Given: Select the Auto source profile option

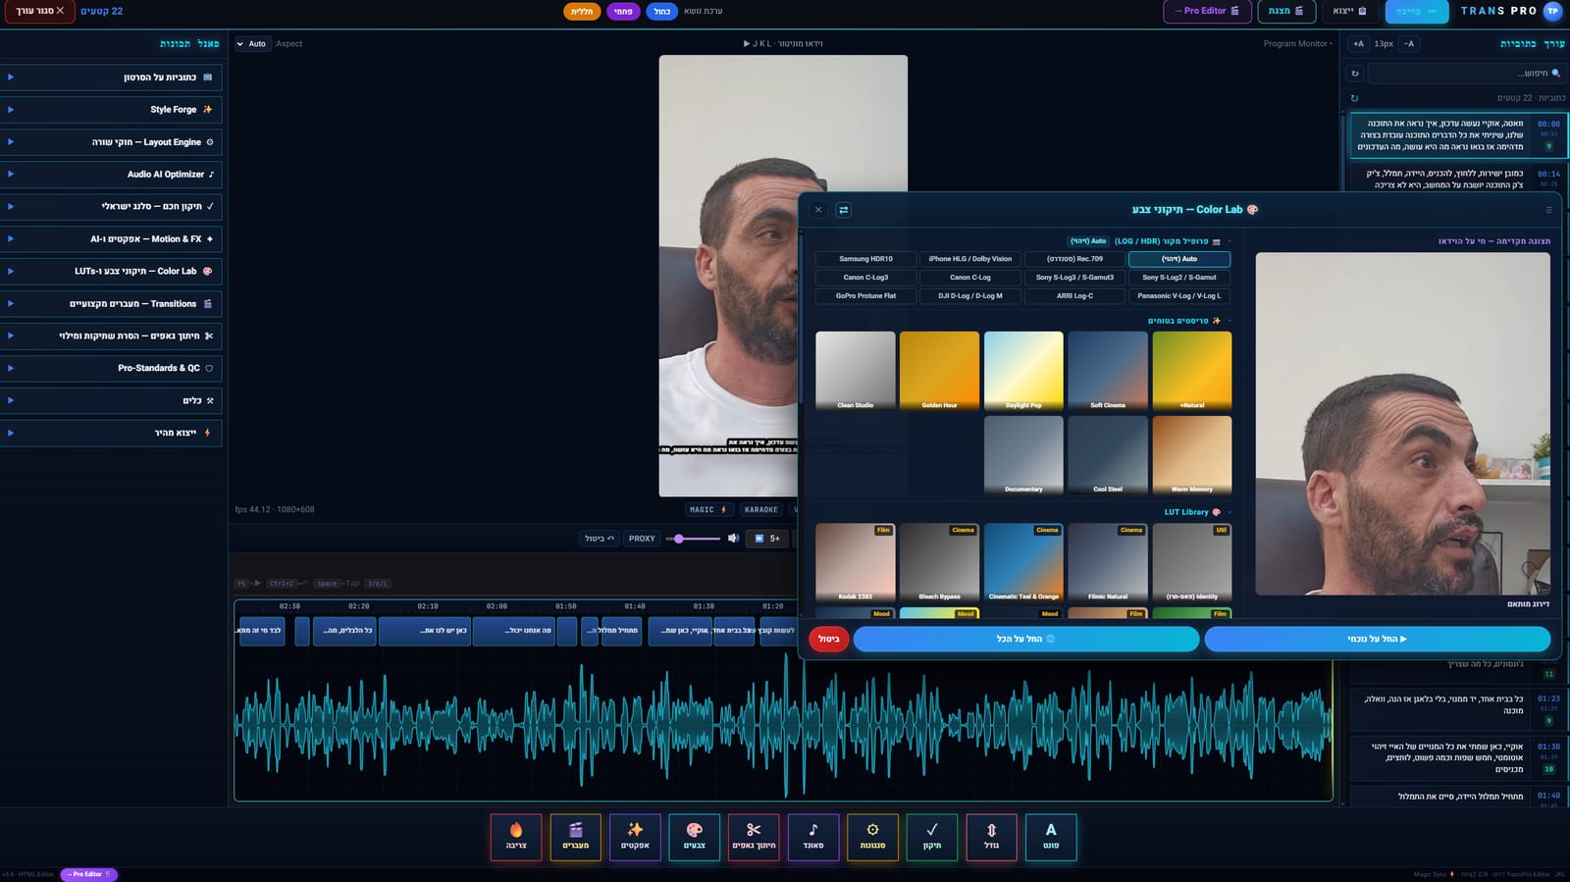Looking at the screenshot, I should [x=1179, y=259].
